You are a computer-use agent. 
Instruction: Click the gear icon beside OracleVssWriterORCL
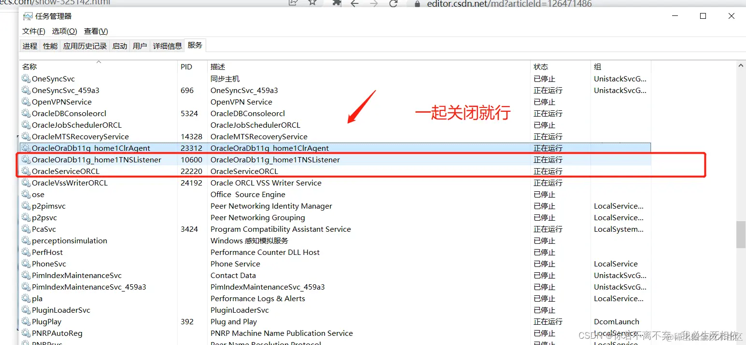[x=26, y=183]
